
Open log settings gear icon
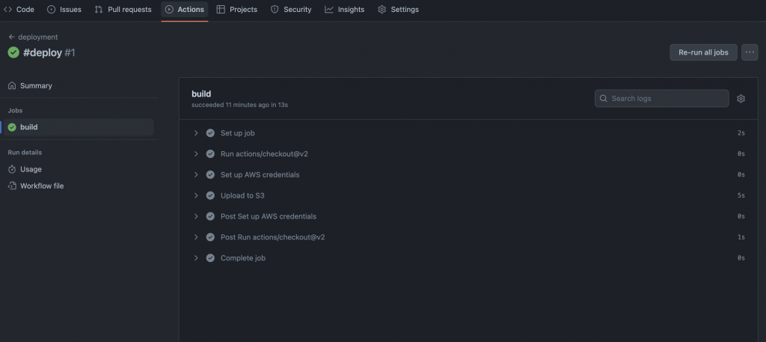(x=741, y=99)
